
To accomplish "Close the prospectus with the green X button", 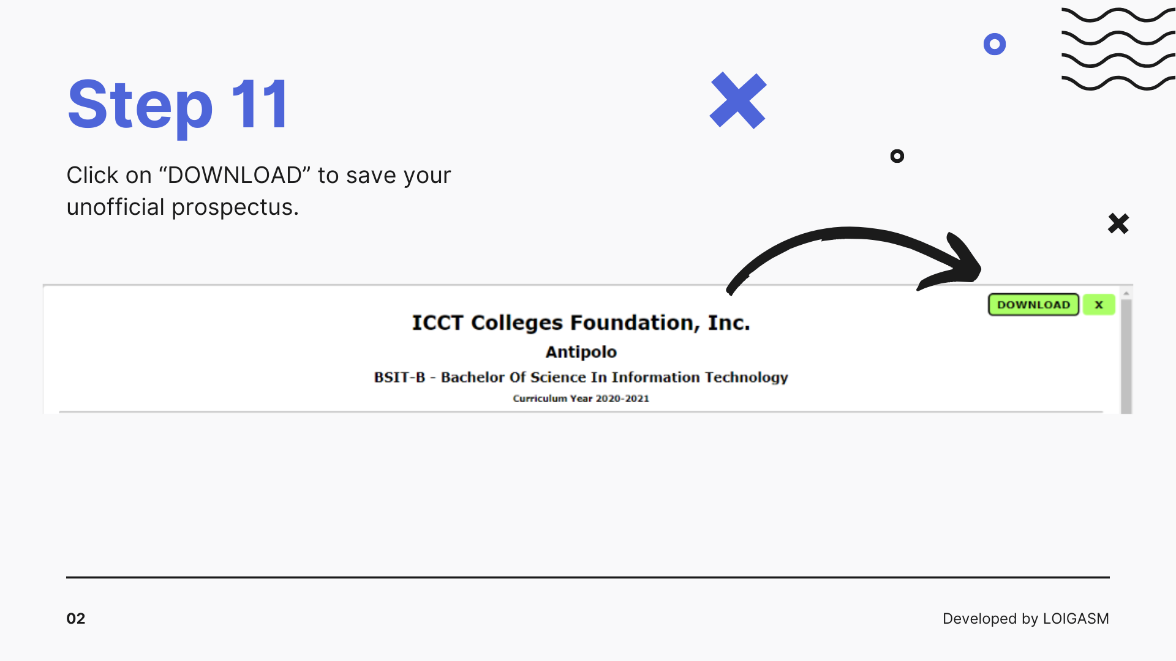I will coord(1099,305).
